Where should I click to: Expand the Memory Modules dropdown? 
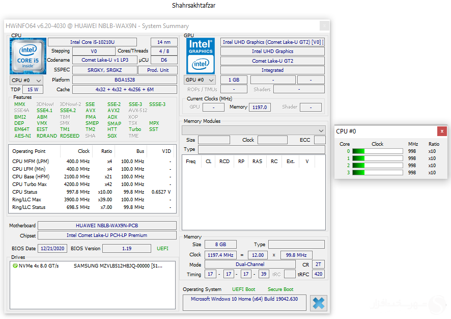point(253,130)
